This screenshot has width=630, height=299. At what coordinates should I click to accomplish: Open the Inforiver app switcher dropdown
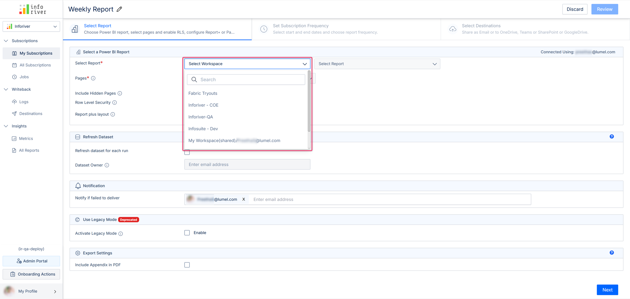[31, 26]
